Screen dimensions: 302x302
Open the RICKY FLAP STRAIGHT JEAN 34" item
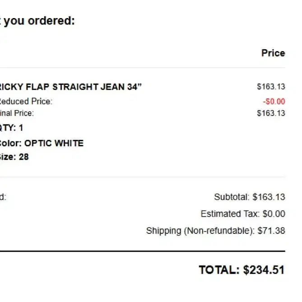70,87
